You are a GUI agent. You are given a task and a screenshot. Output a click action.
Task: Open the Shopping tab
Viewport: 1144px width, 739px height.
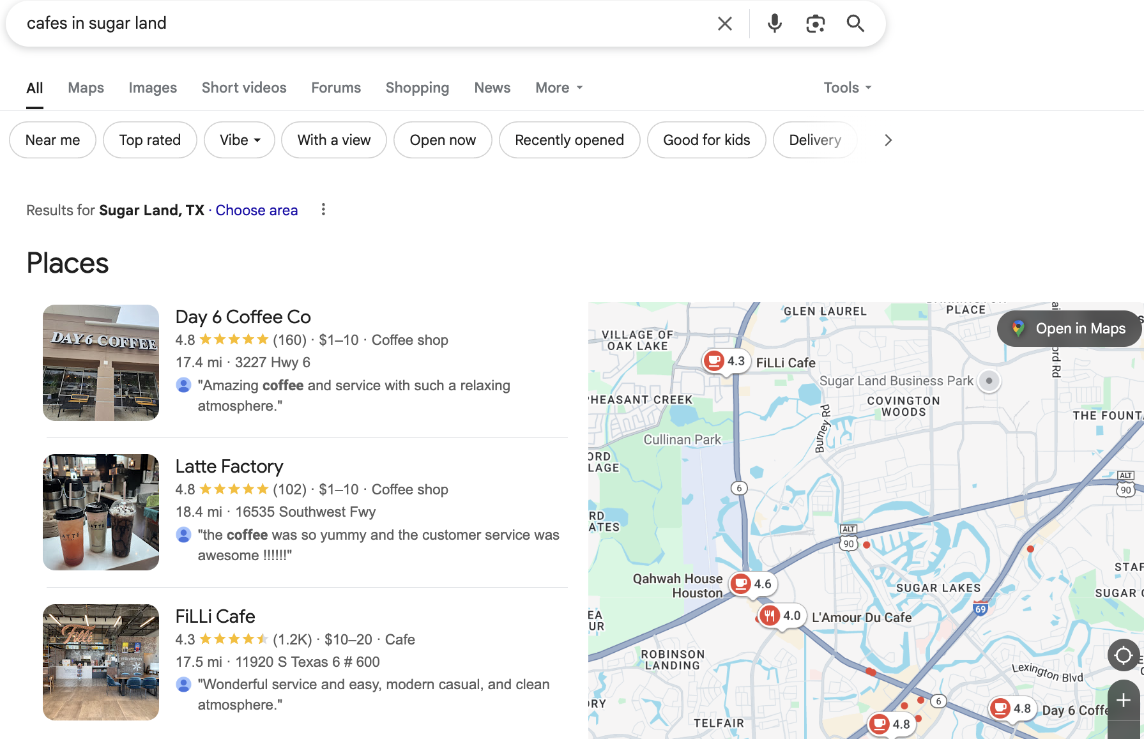point(417,88)
